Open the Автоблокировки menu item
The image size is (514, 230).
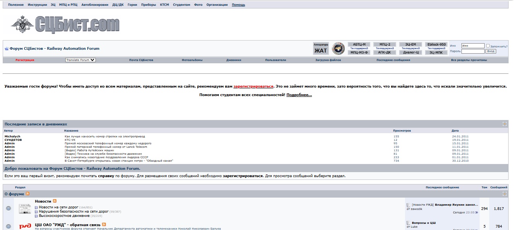pyautogui.click(x=95, y=5)
